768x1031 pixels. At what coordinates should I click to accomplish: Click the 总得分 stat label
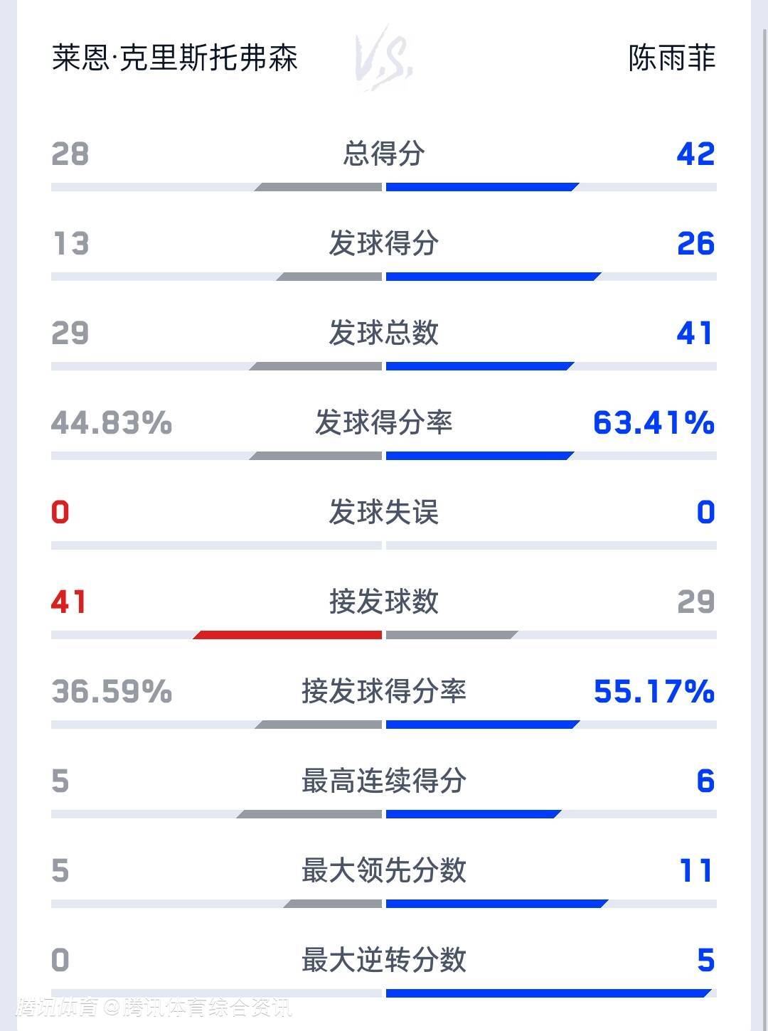384,154
